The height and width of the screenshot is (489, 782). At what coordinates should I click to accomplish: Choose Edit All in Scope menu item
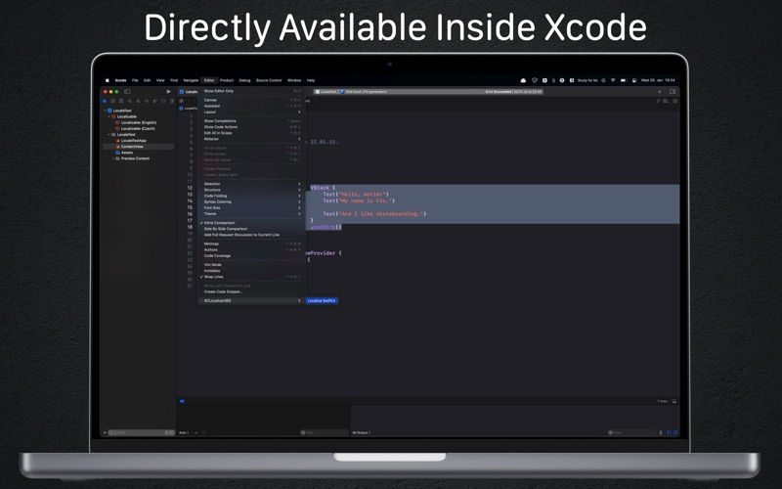pos(249,133)
